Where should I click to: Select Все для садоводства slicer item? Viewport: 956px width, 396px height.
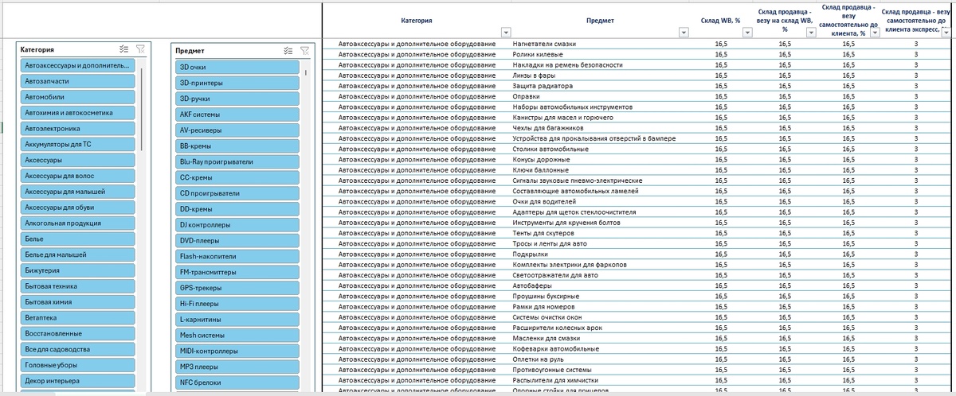[76, 349]
